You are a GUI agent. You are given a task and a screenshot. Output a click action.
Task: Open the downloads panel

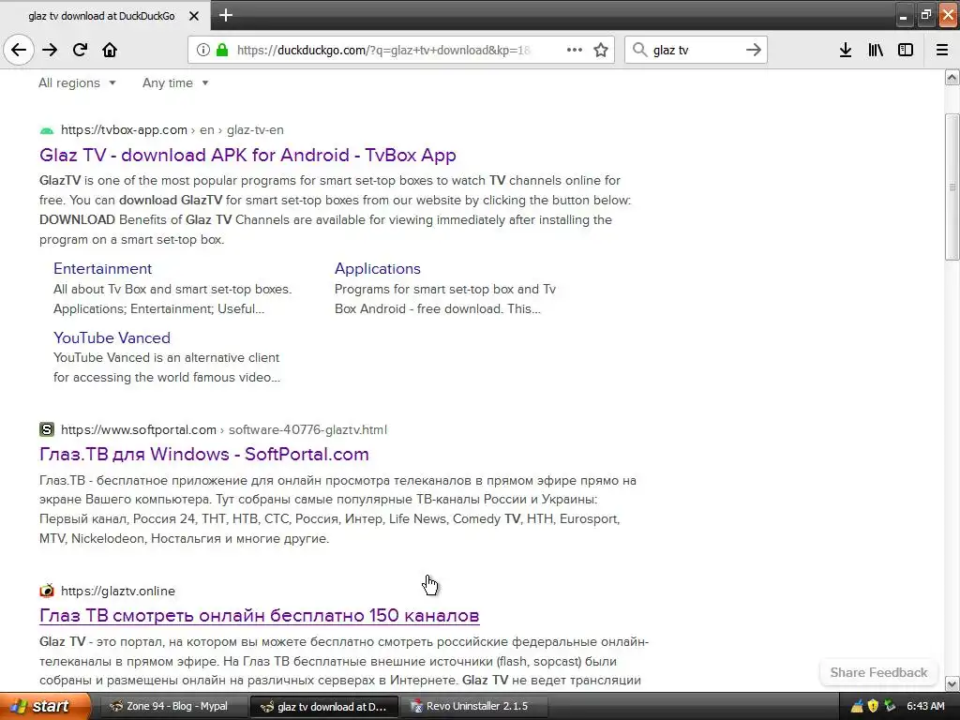pyautogui.click(x=846, y=50)
